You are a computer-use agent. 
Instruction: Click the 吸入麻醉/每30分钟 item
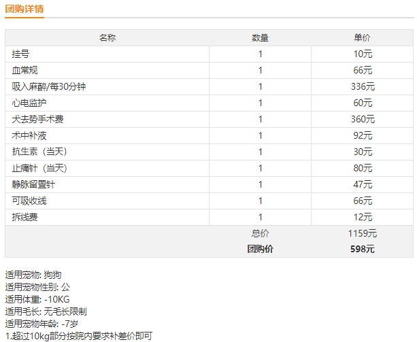tap(49, 86)
